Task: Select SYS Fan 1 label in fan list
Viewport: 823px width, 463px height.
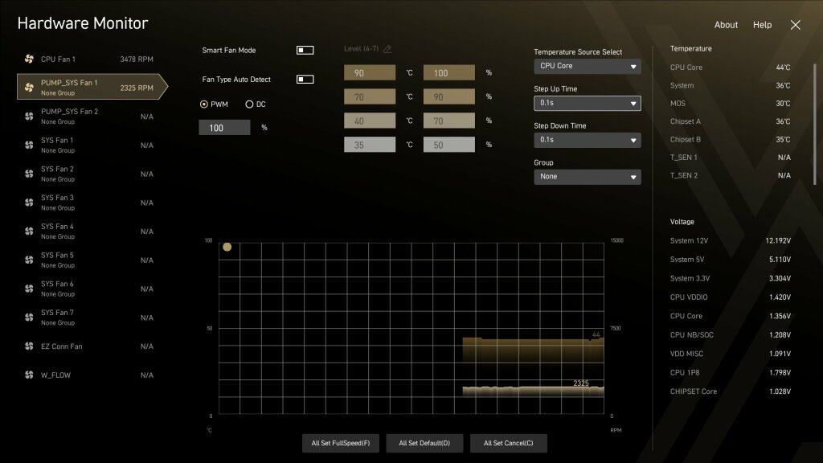Action: click(x=57, y=140)
